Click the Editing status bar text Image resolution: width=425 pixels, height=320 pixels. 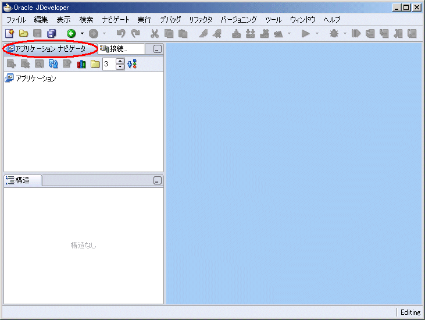pyautogui.click(x=410, y=312)
